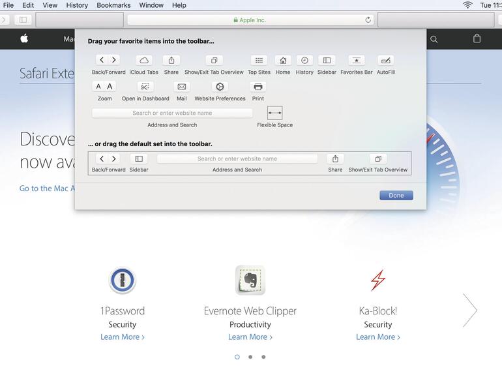The width and height of the screenshot is (502, 377).
Task: Click the Back arrow in favorite items
Action: (x=102, y=60)
